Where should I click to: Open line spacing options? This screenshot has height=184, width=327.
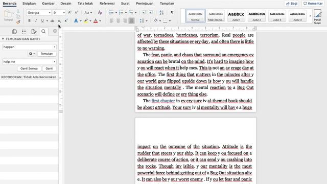(x=142, y=20)
